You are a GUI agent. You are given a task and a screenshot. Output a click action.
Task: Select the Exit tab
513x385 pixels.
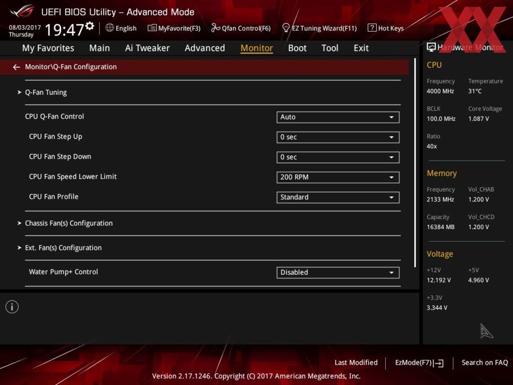click(361, 48)
